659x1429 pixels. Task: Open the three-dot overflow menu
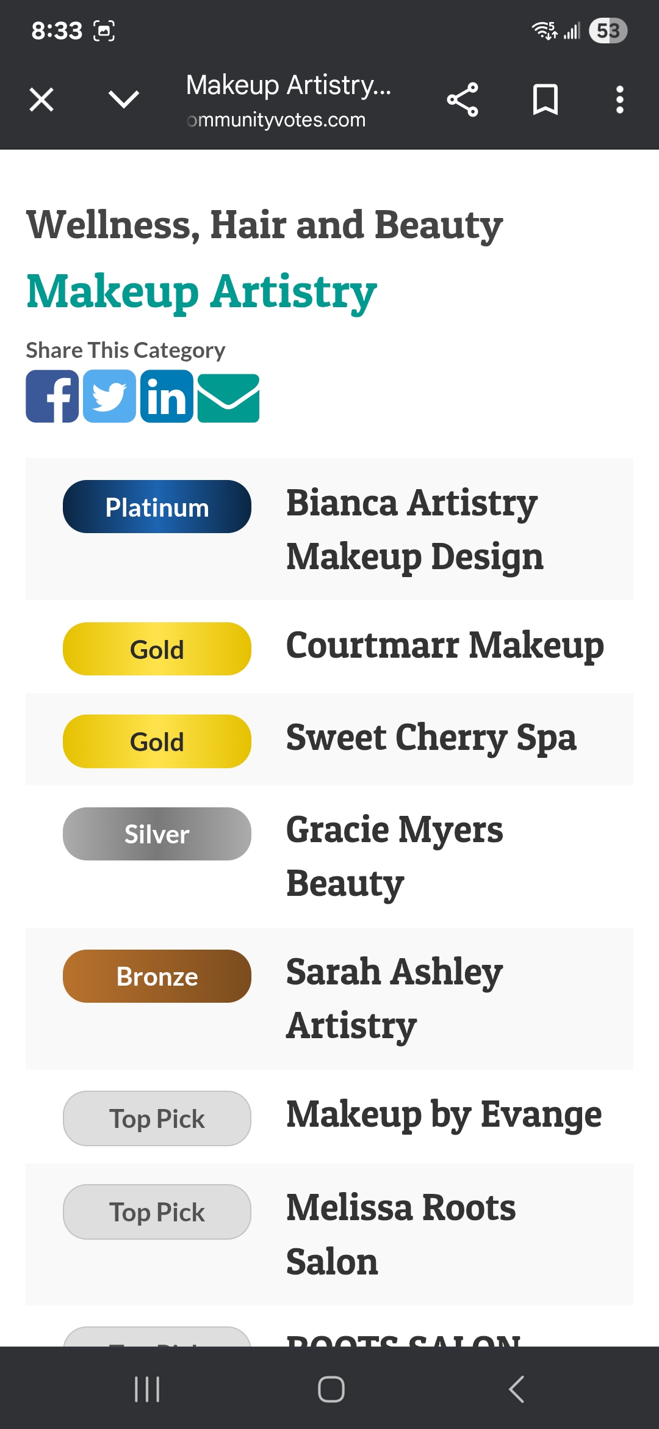pos(619,100)
